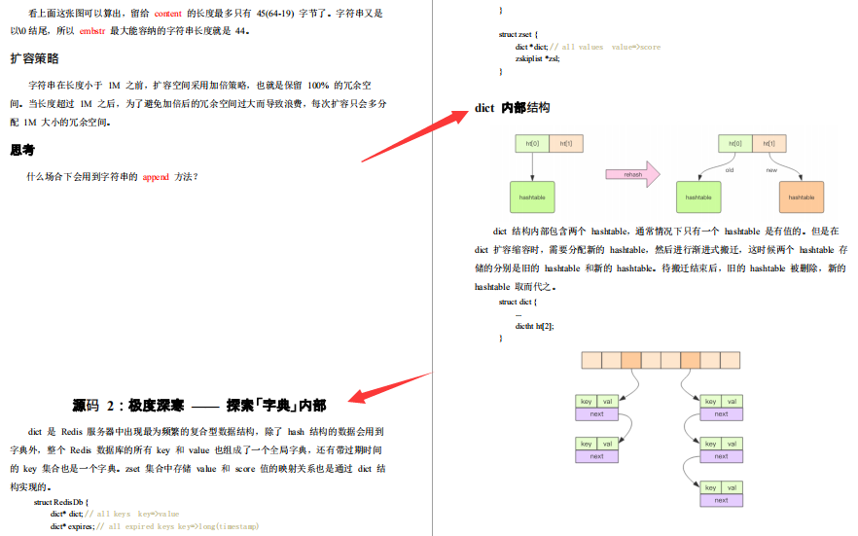Select the heading "dict 内部结构"
858x536 pixels.
[512, 108]
